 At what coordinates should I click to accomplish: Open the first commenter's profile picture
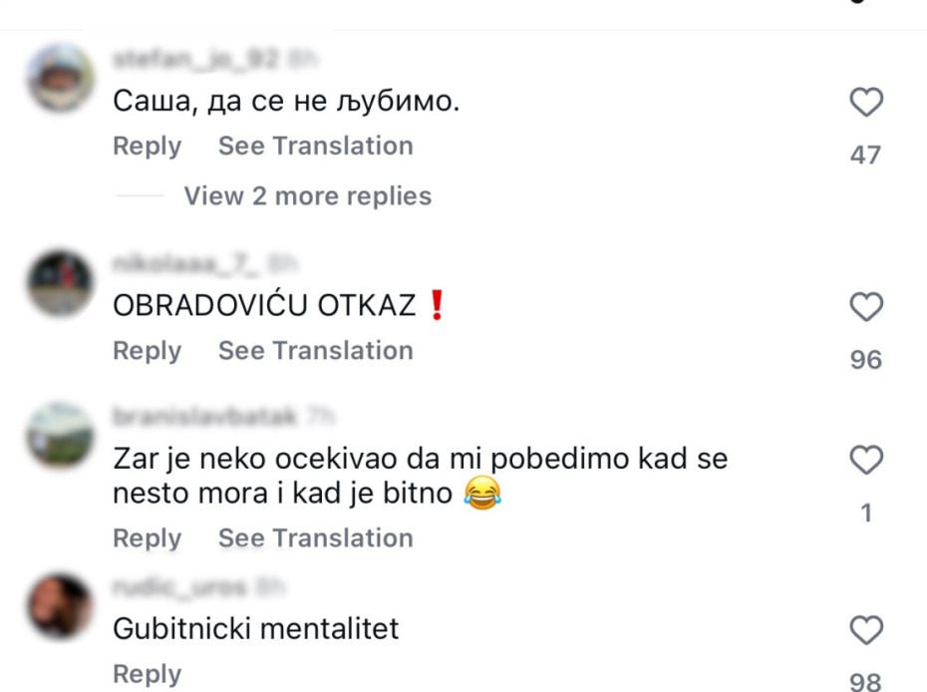coord(61,77)
